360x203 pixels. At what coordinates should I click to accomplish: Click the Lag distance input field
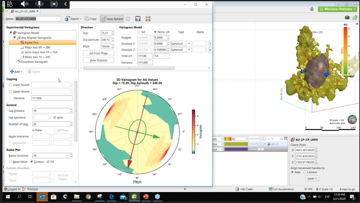tap(50, 111)
